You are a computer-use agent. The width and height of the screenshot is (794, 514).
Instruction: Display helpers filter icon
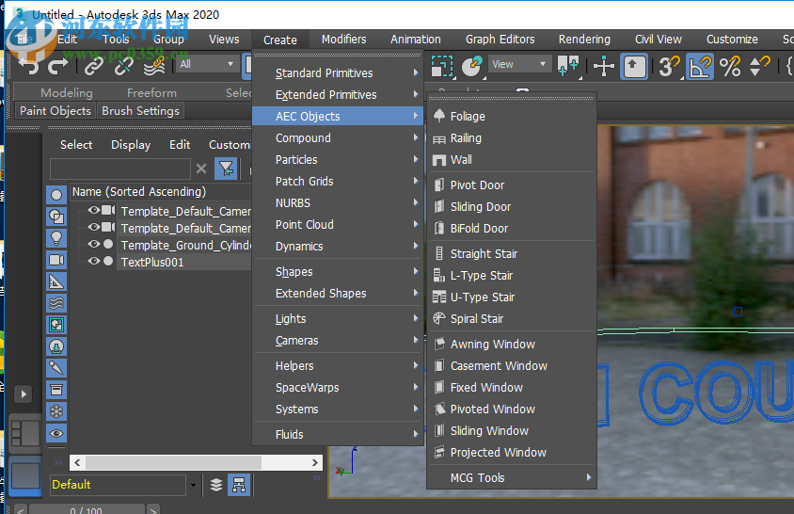(56, 281)
